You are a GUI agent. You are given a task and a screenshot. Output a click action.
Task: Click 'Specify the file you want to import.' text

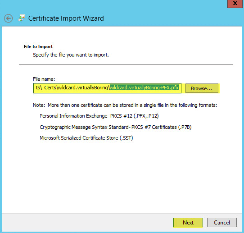pos(71,55)
